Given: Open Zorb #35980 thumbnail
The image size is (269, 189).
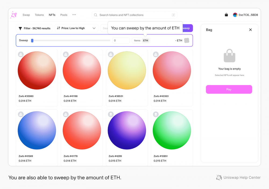Looking at the screenshot, I should [x=37, y=70].
